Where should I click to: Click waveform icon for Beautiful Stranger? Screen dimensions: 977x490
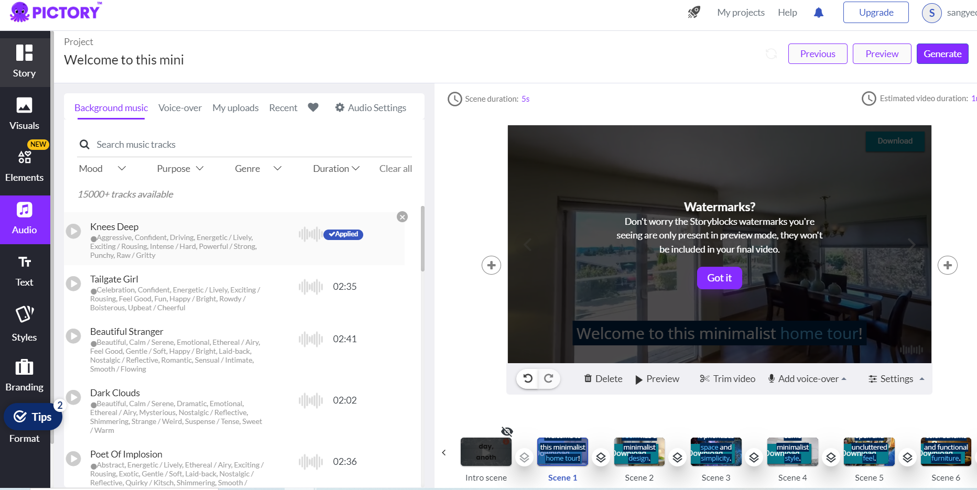(311, 339)
